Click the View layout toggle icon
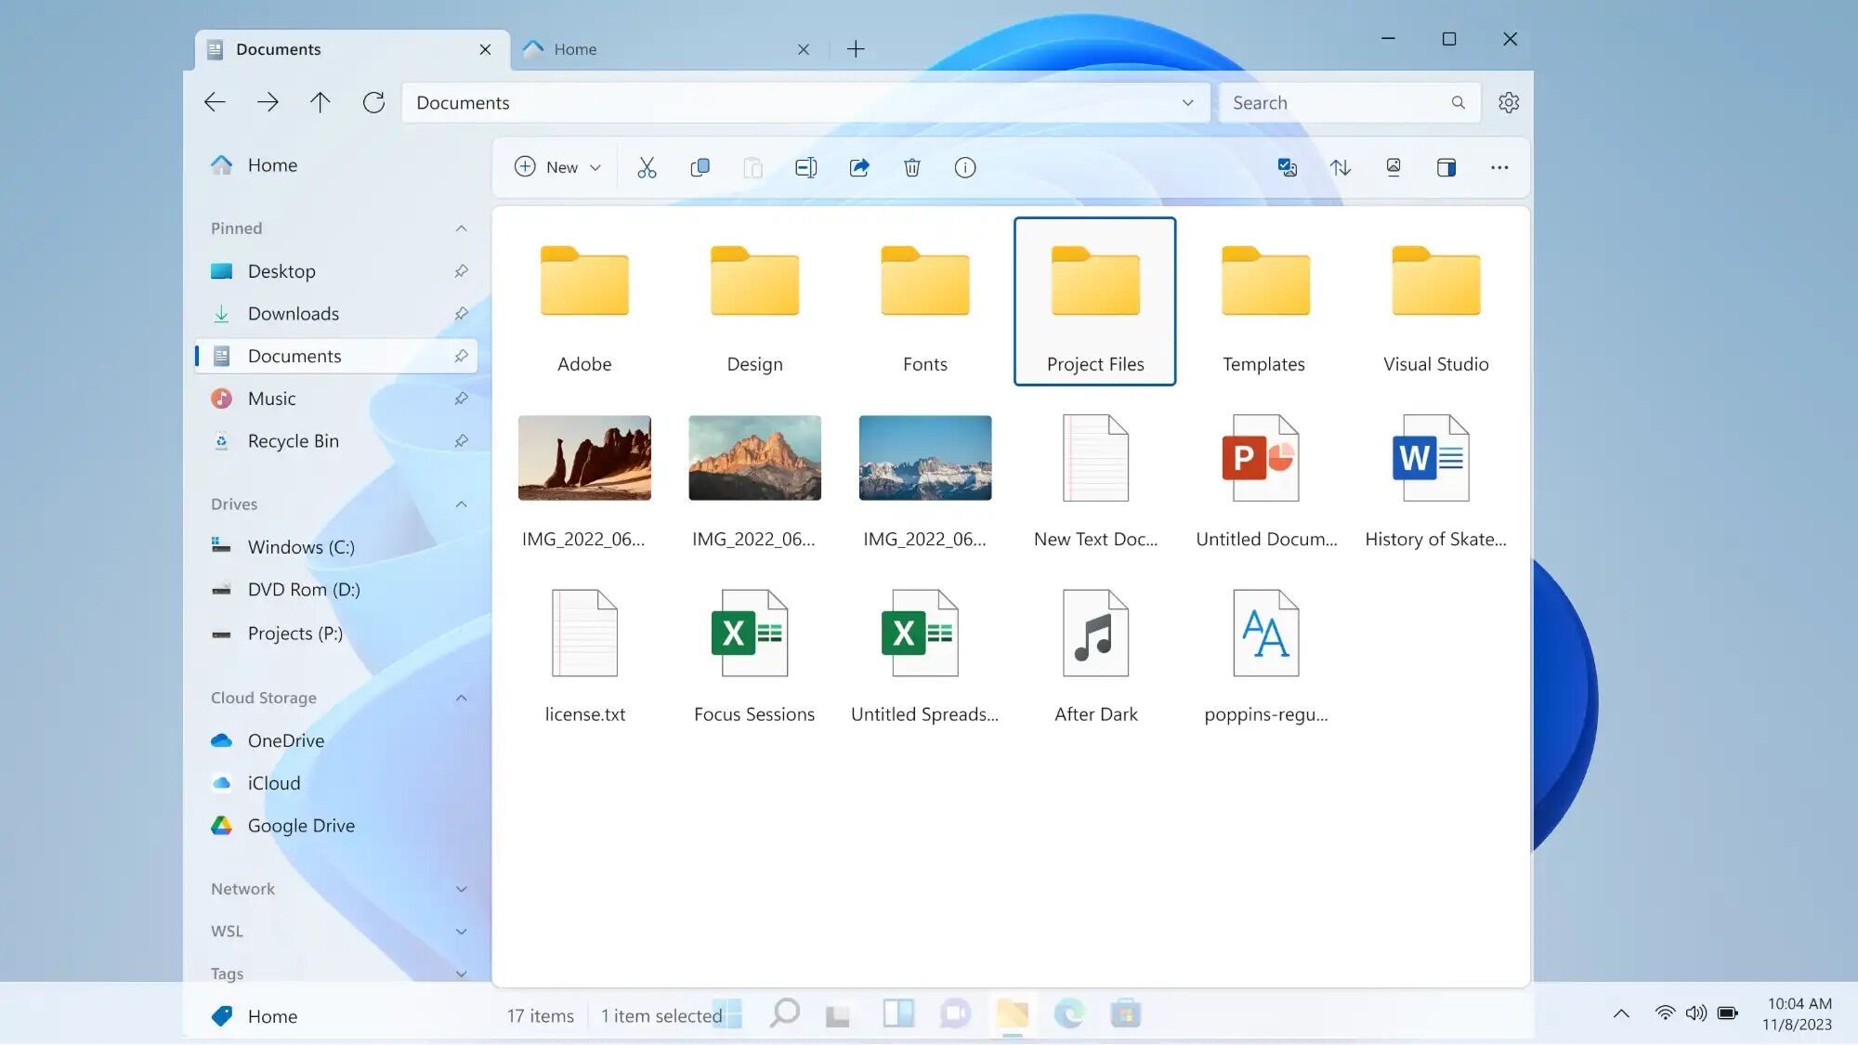This screenshot has height=1045, width=1858. click(x=1446, y=167)
